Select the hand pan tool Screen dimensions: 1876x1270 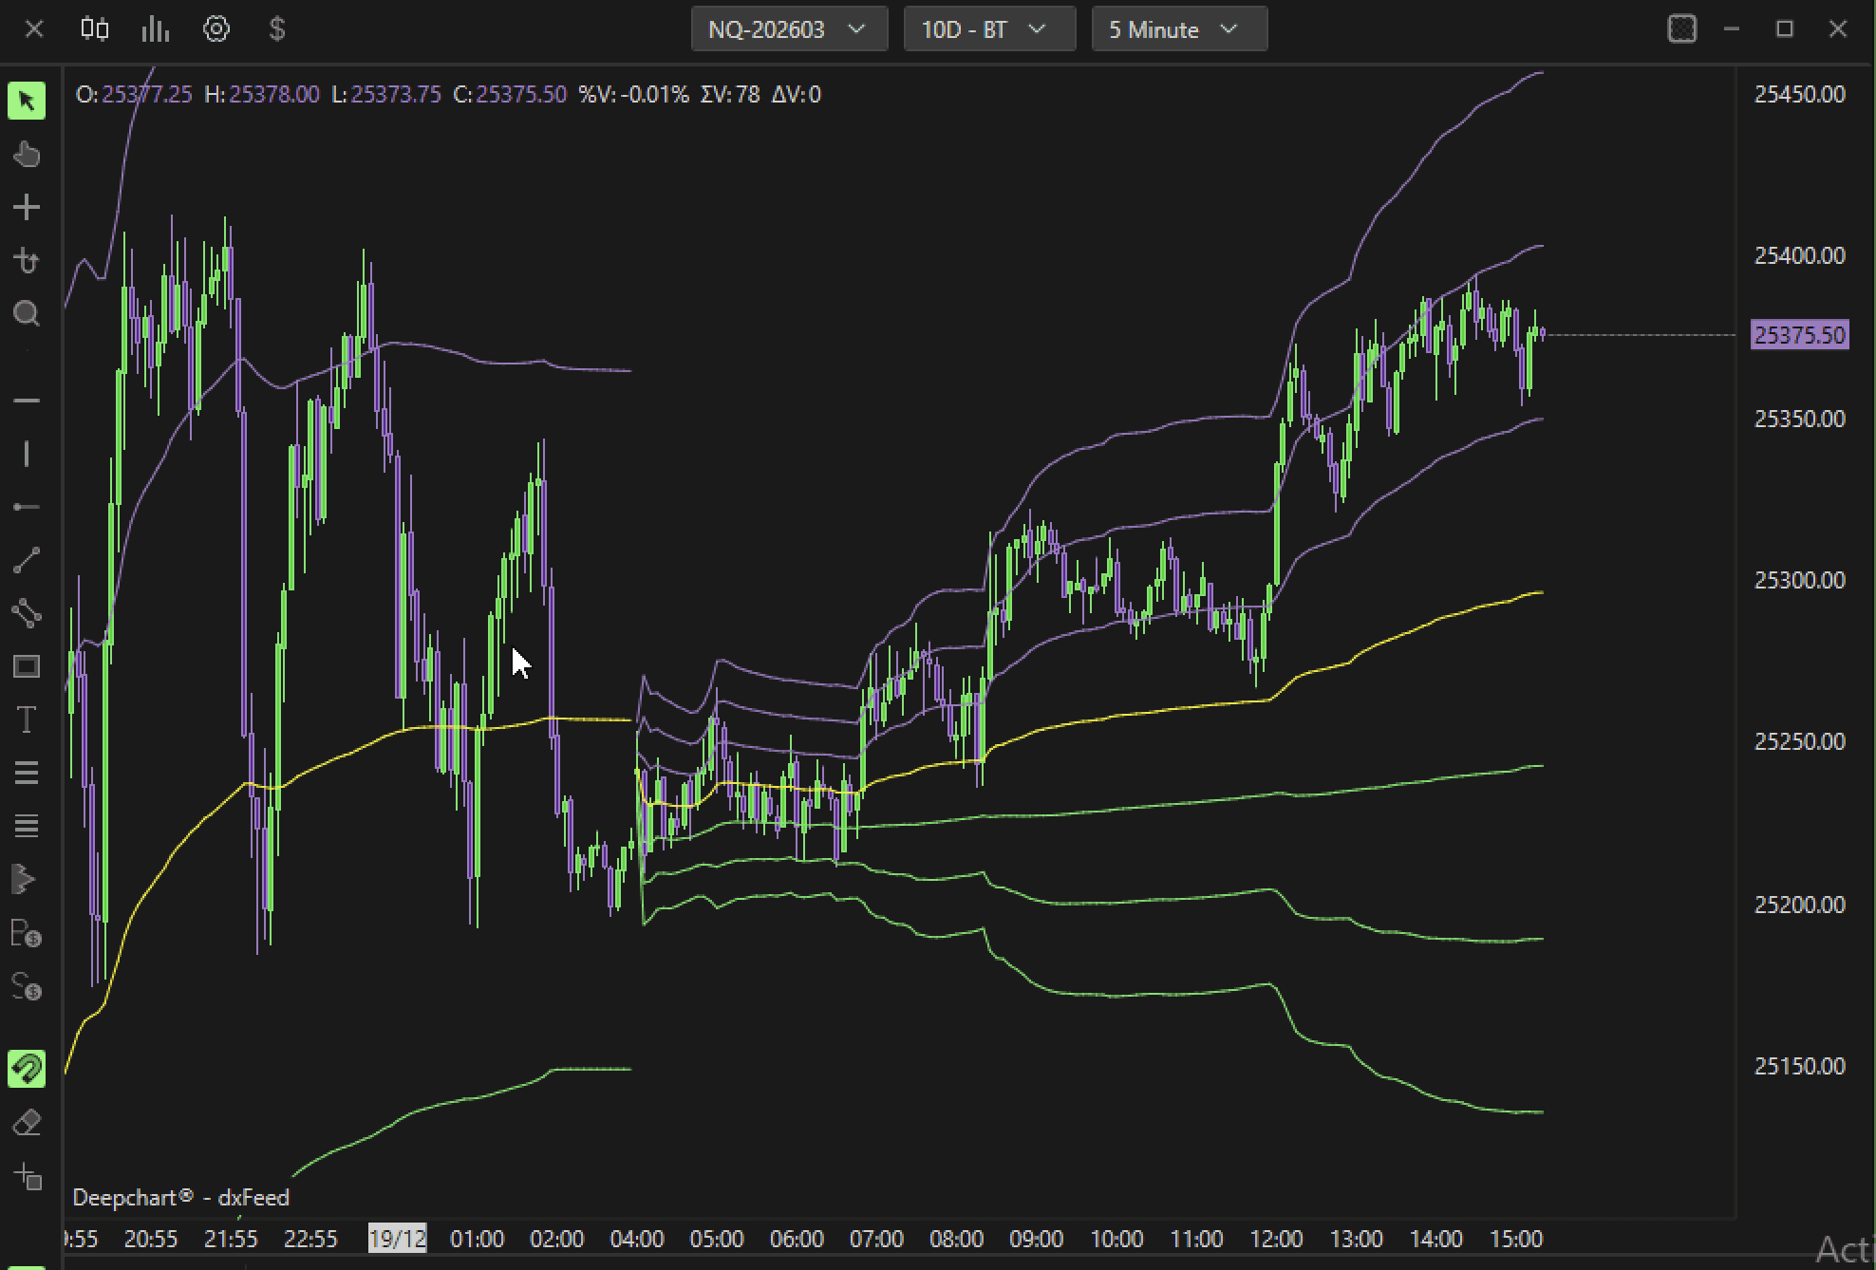[27, 154]
